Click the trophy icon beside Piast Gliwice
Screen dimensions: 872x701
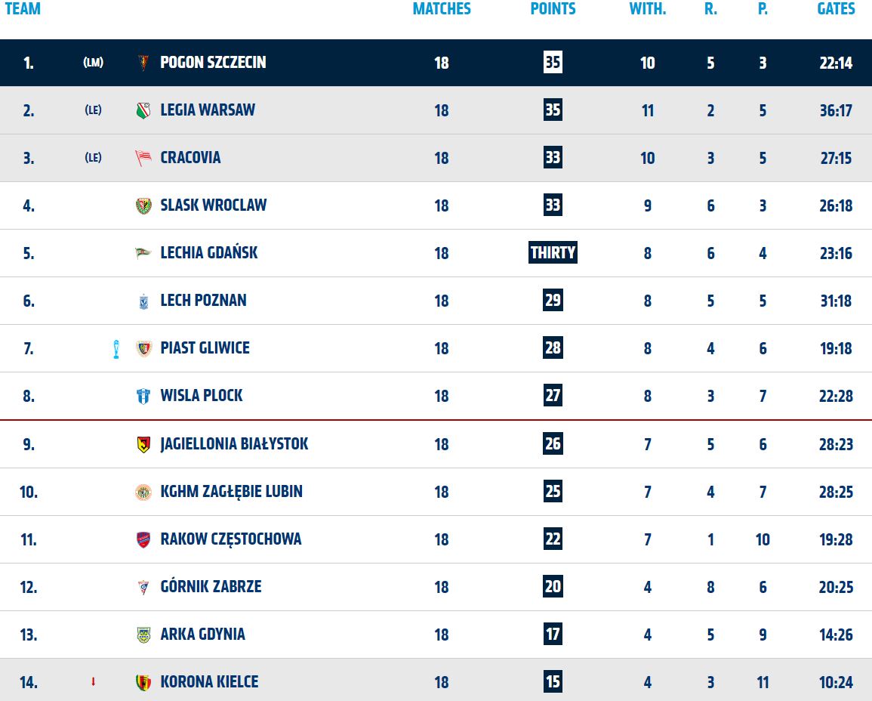pos(116,349)
